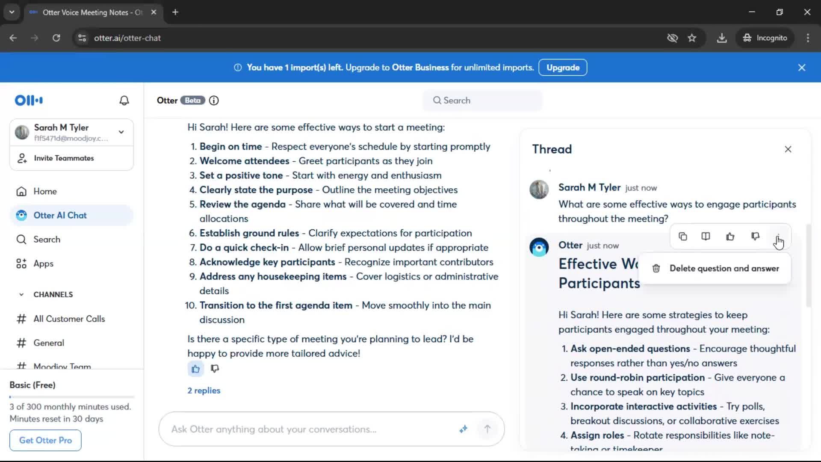Click the monthly minutes usage bar
Viewport: 821px width, 462px height.
tap(71, 397)
